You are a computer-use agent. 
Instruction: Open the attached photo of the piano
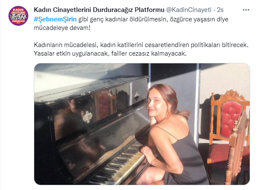click(x=142, y=124)
